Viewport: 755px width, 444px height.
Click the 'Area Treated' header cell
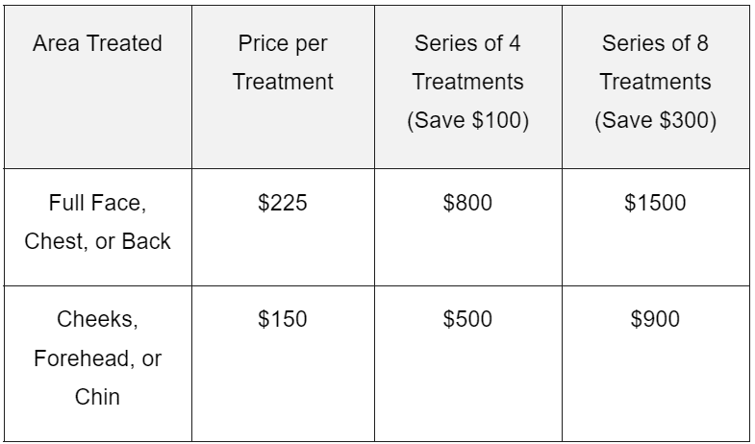97,43
